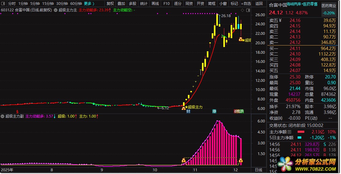This screenshot has height=174, width=341.
Task: Expand the 超级主力副 indicator dropdown
Action: click(x=3, y=116)
